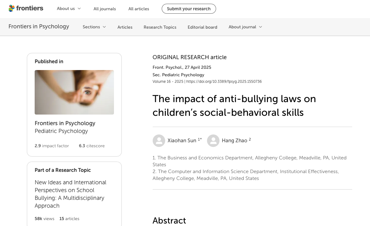Click Submit your research button
370x226 pixels.
pos(189,9)
